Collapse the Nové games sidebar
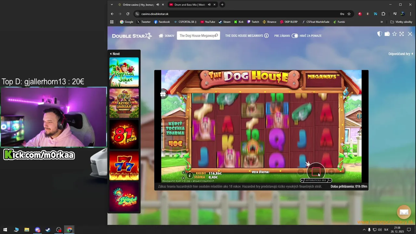 click(115, 54)
